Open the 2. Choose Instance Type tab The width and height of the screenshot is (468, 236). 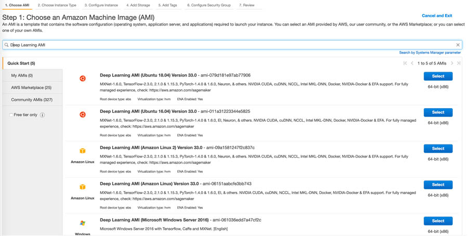coord(57,5)
